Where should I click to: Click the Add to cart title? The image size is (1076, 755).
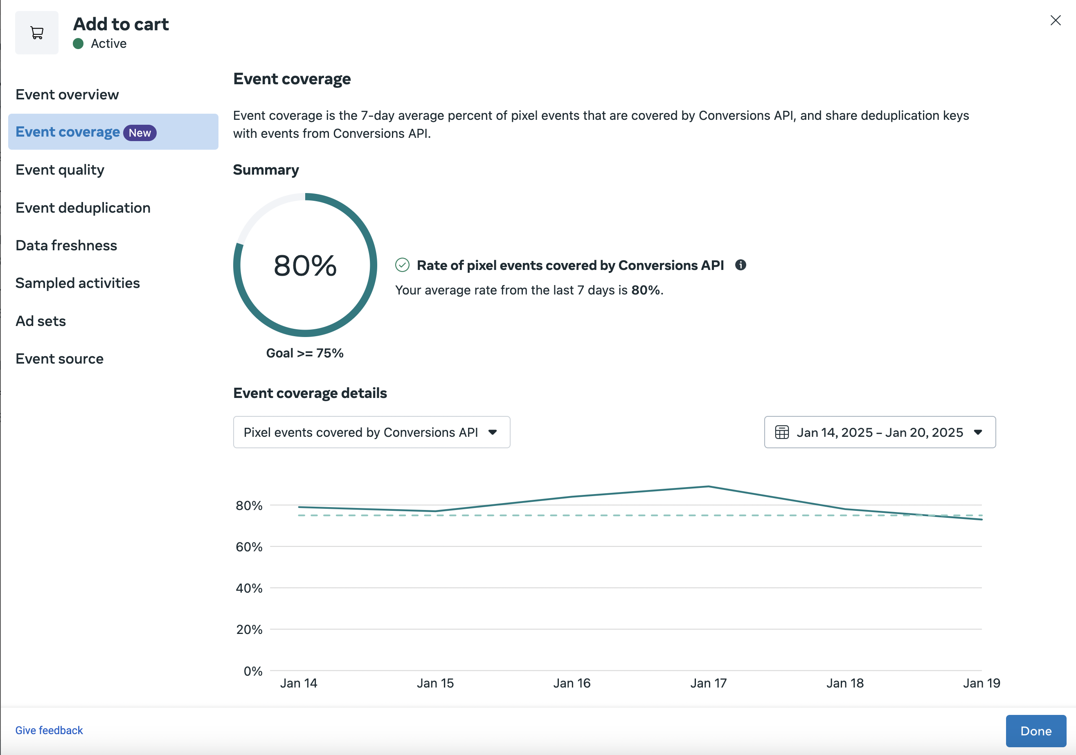point(121,24)
